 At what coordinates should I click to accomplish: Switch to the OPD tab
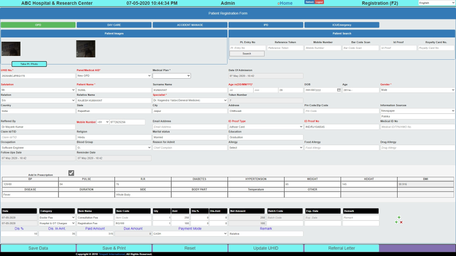(x=38, y=25)
